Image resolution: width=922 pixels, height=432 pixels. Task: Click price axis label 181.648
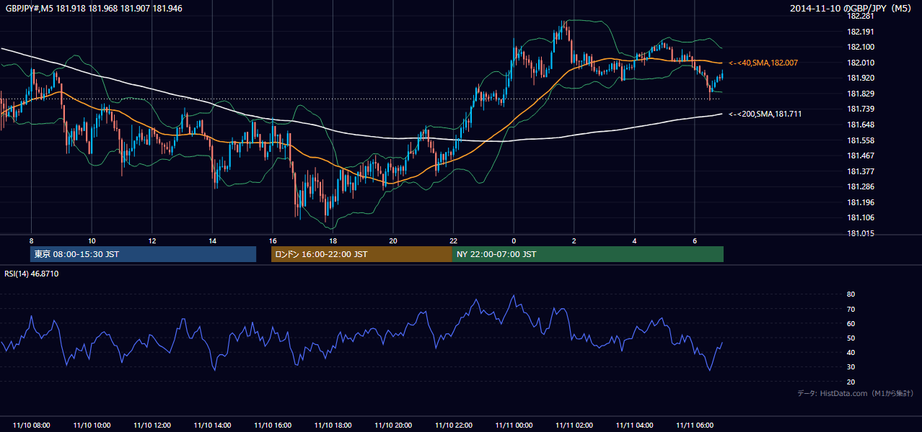coord(861,125)
